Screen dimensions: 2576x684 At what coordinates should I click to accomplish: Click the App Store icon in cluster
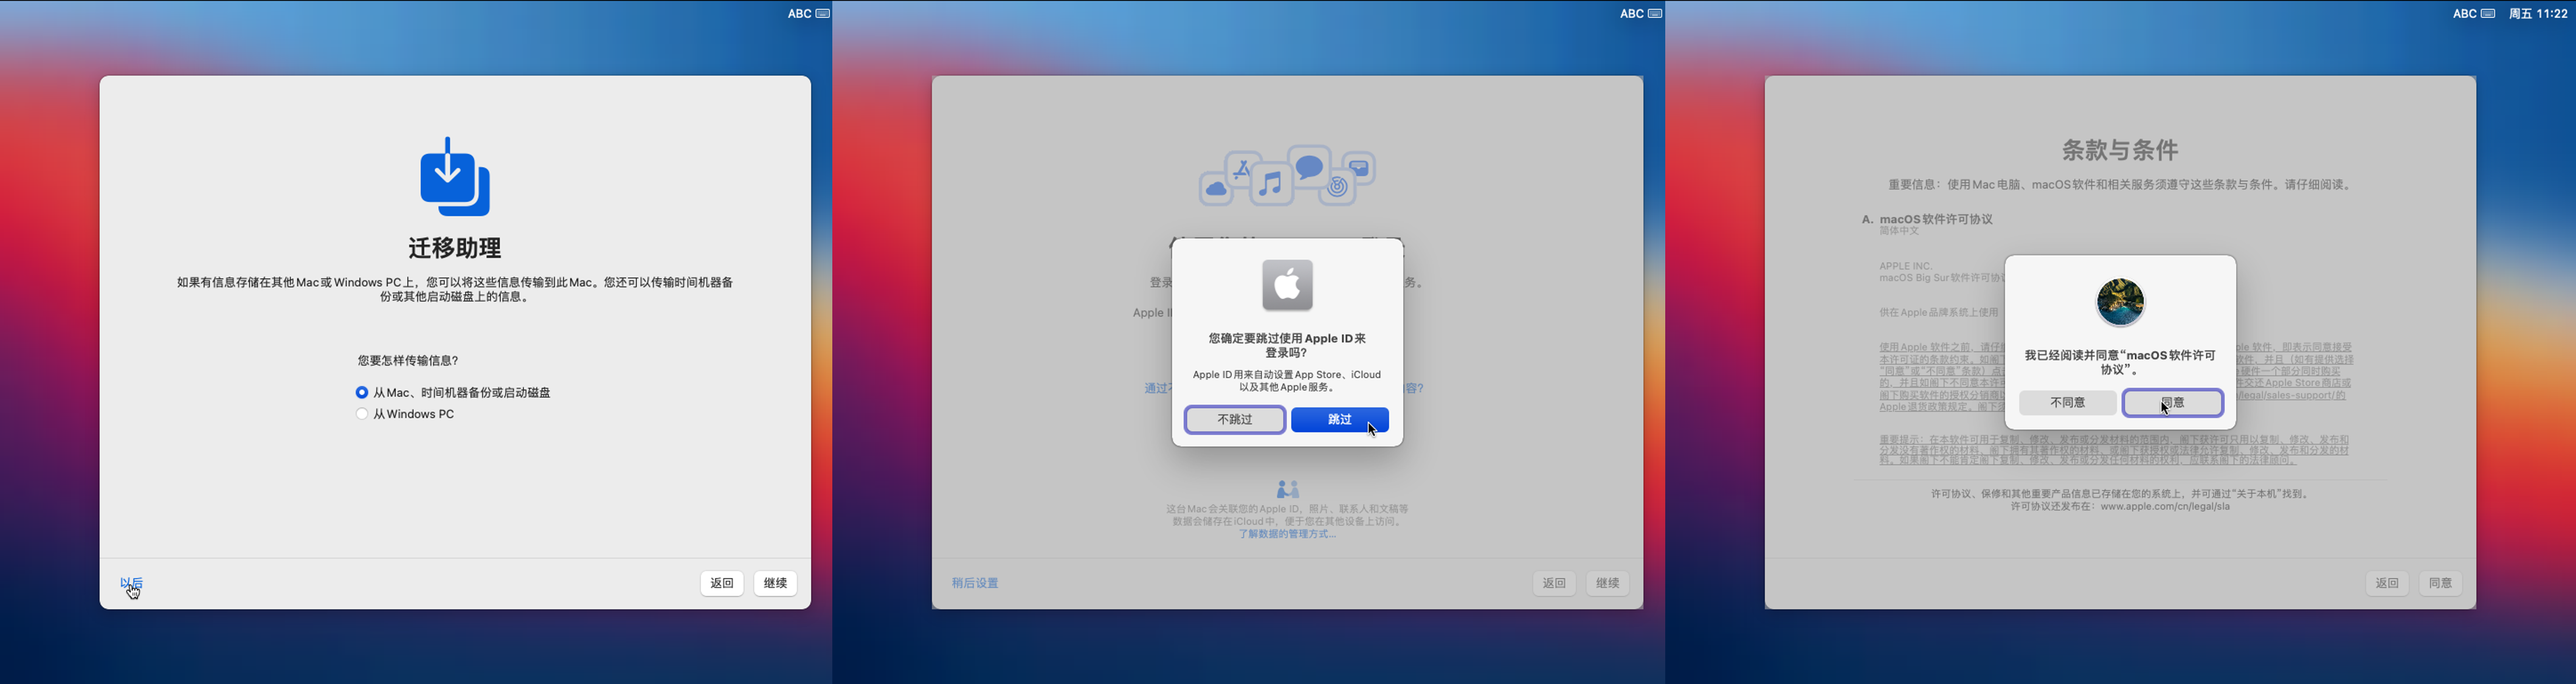click(x=1241, y=169)
